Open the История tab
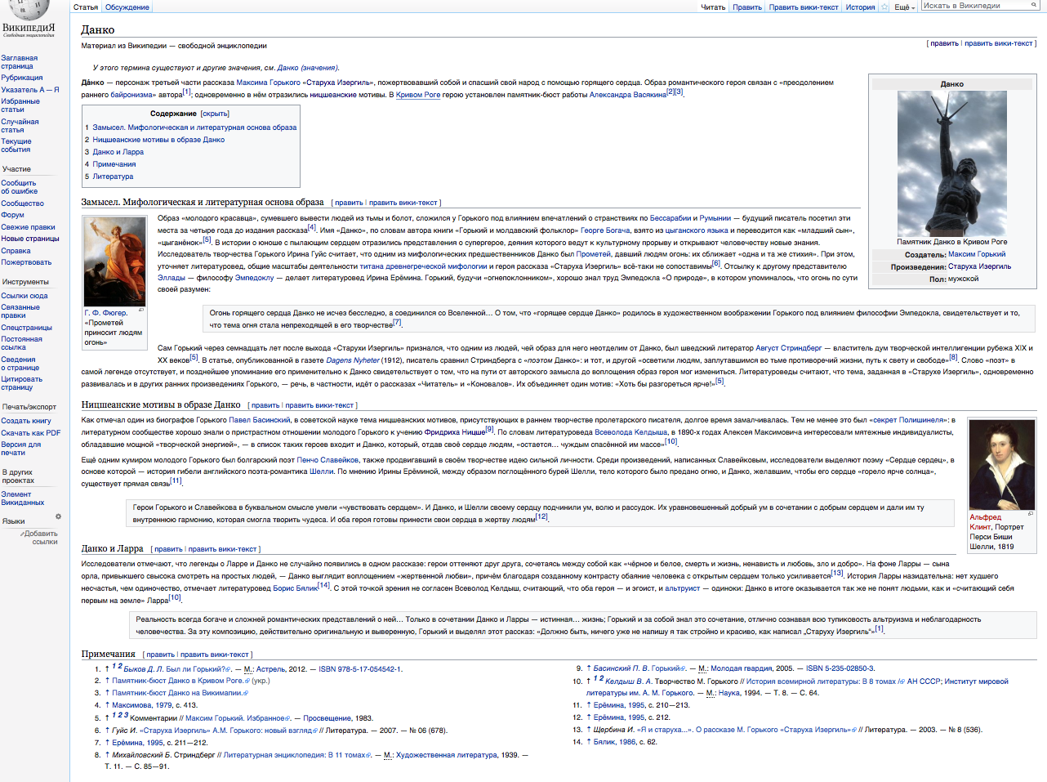The height and width of the screenshot is (782, 1047). [860, 7]
